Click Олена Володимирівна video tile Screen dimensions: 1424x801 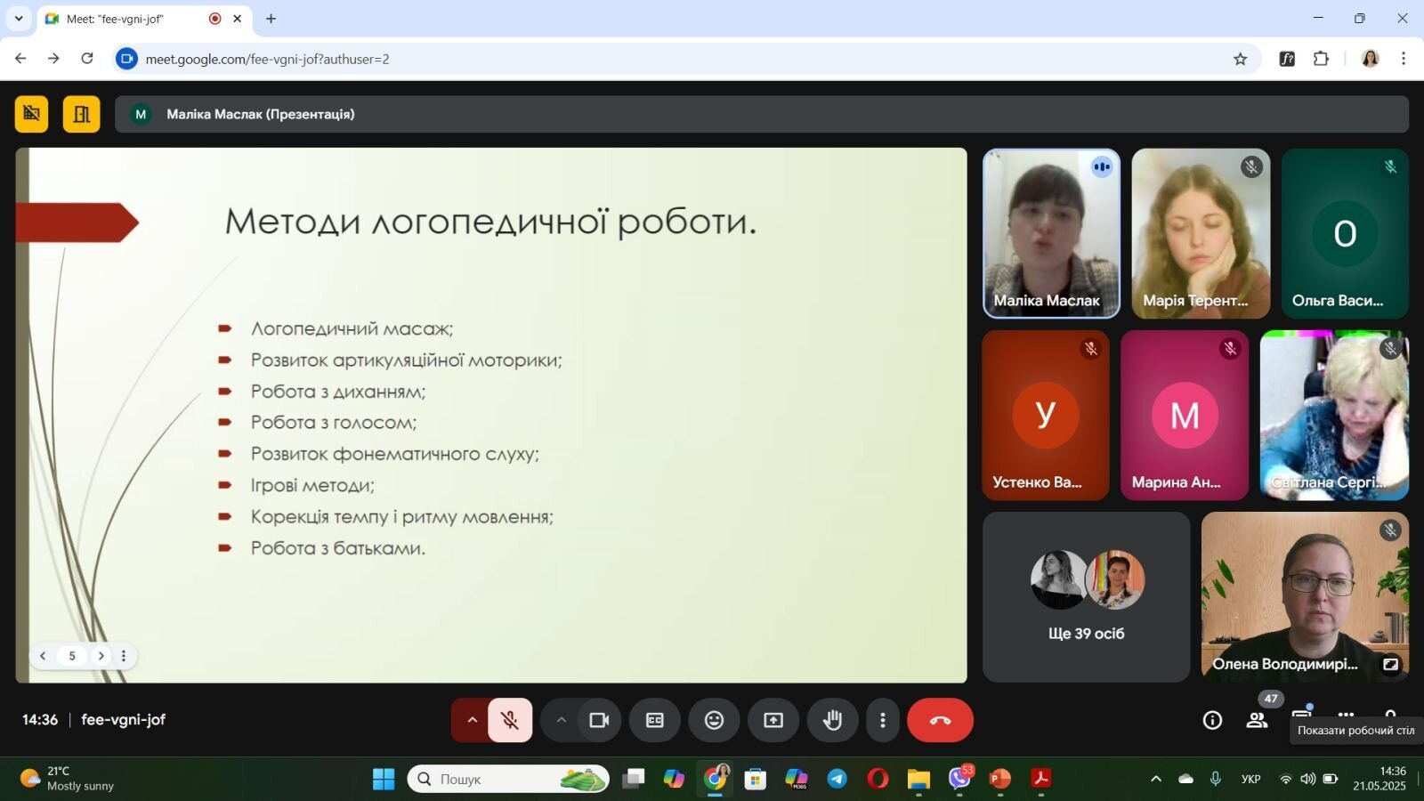(1305, 596)
